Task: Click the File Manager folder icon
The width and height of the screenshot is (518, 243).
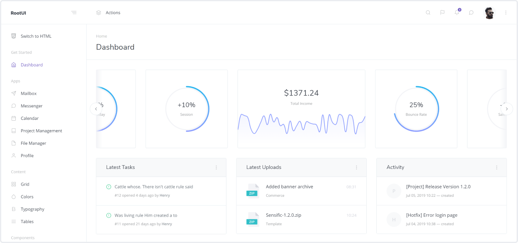Action: (x=14, y=143)
